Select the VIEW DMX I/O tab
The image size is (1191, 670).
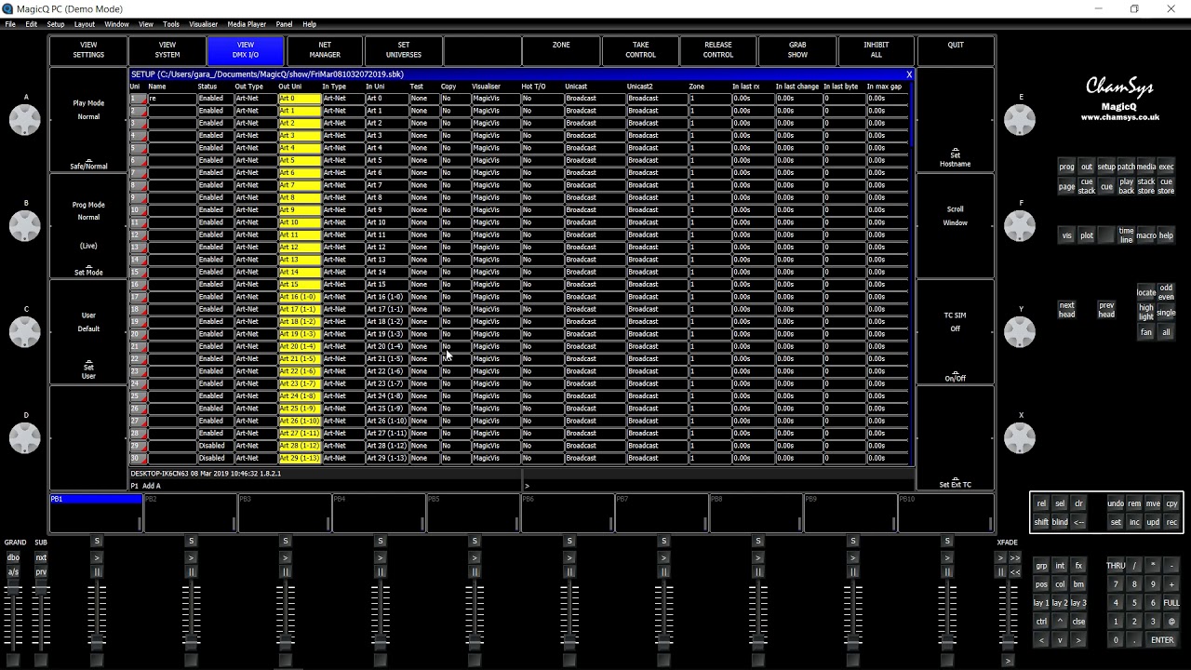246,49
